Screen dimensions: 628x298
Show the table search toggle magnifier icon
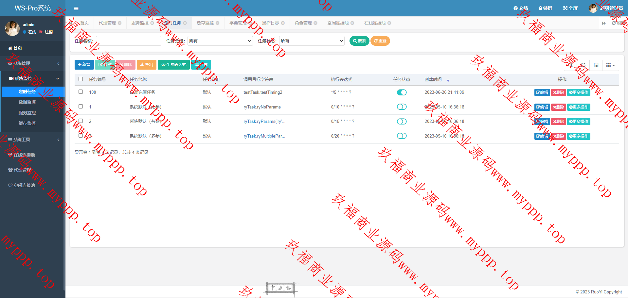click(570, 65)
